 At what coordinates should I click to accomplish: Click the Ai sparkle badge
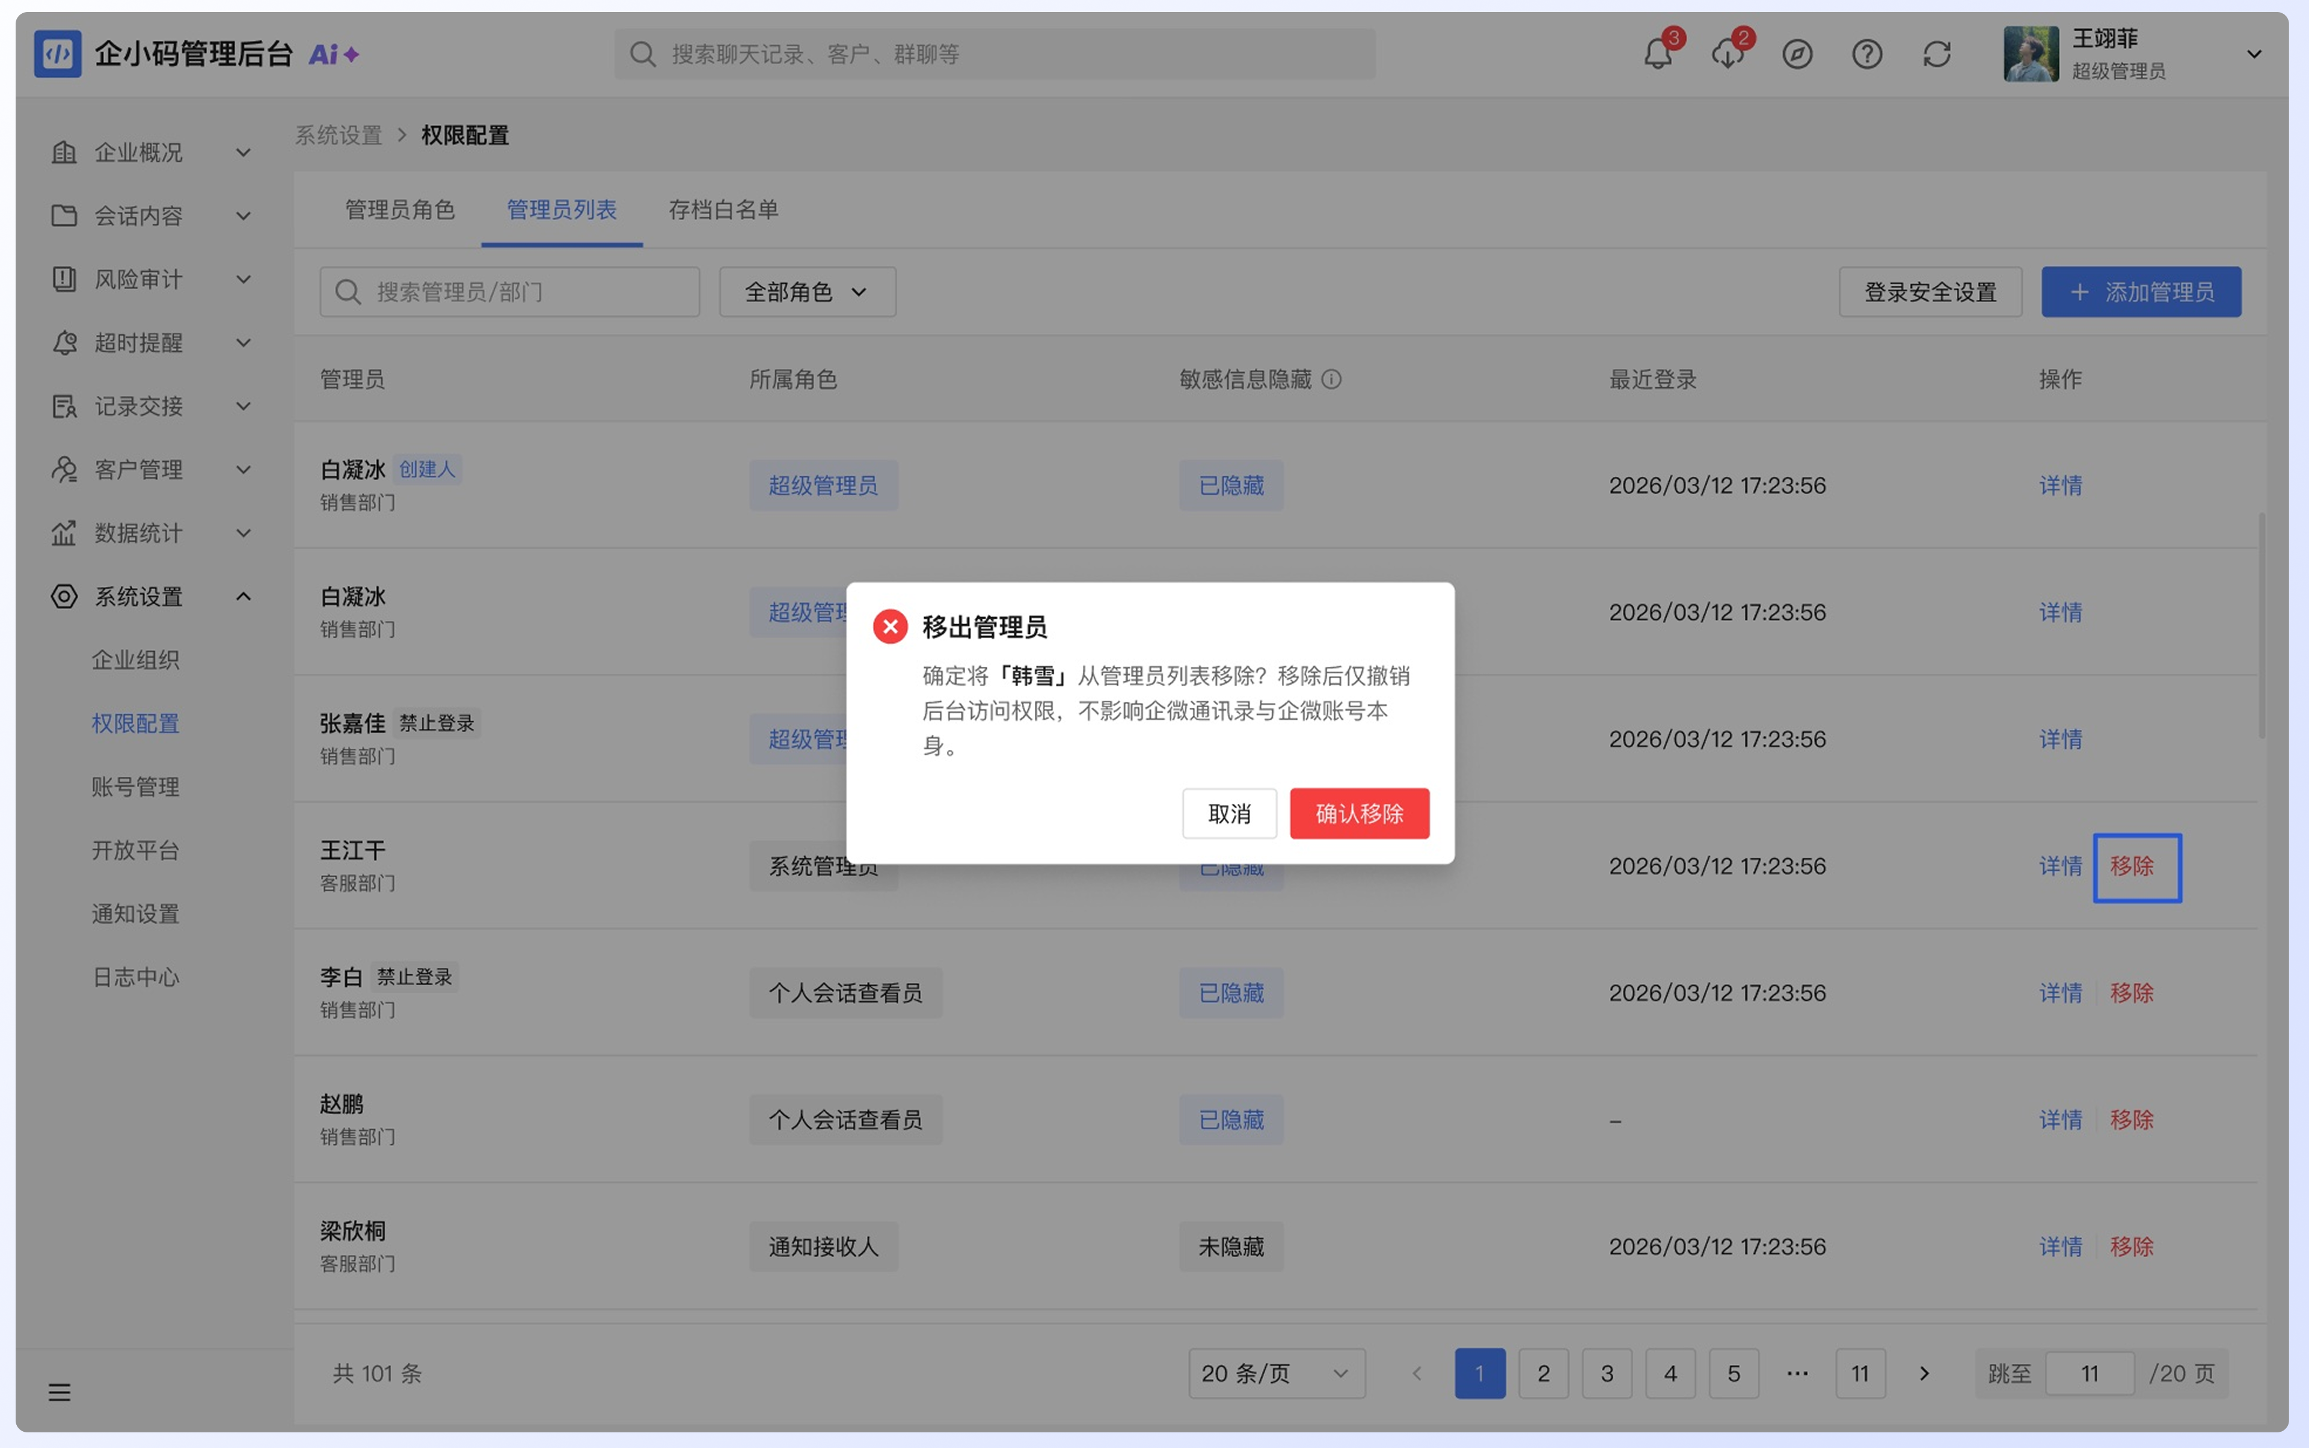333,55
